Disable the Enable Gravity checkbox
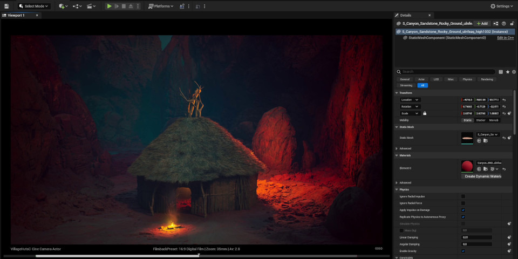The width and height of the screenshot is (518, 259). (x=463, y=251)
